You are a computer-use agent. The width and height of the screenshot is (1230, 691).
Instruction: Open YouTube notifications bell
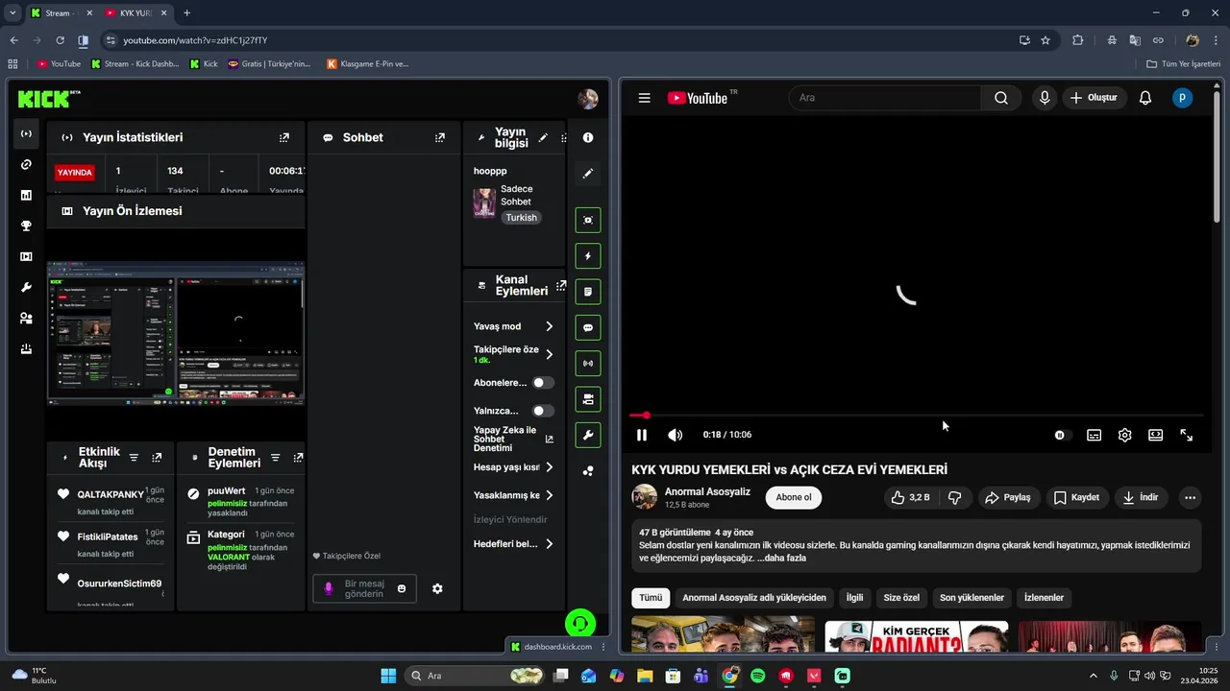point(1145,98)
